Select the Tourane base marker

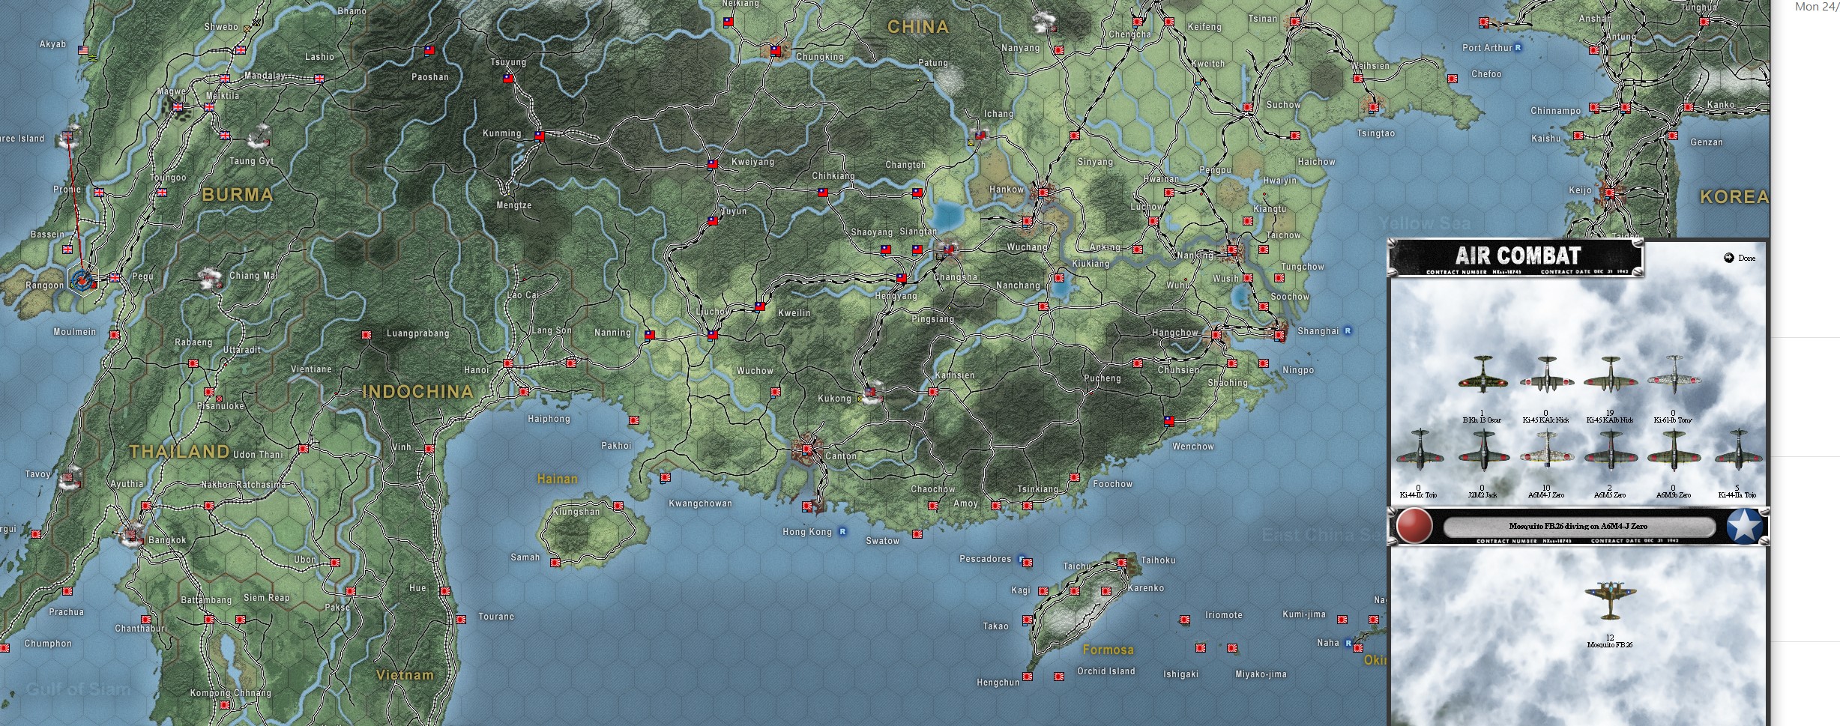[x=461, y=619]
